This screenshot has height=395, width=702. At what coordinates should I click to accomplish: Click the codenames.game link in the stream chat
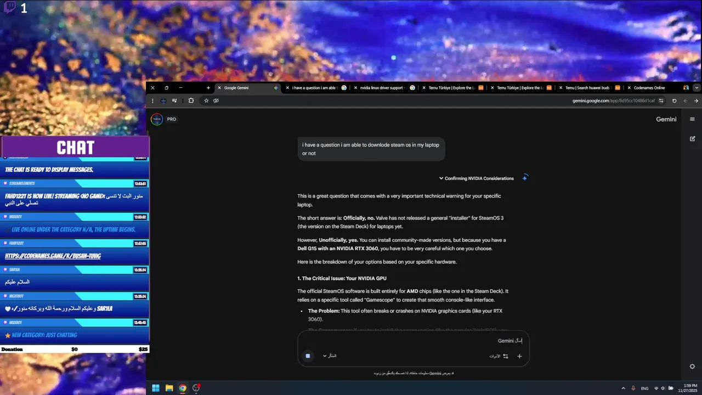click(53, 256)
